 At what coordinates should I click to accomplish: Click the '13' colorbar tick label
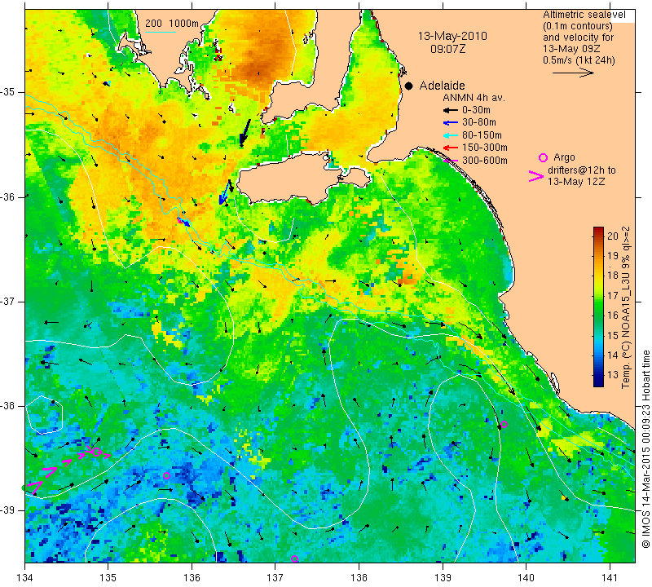point(613,375)
